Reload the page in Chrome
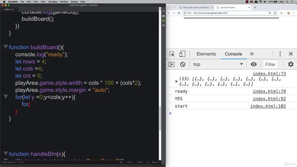 [179, 13]
